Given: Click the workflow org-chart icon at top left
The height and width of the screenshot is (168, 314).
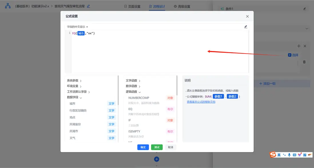Looking at the screenshot, I should [x=8, y=6].
